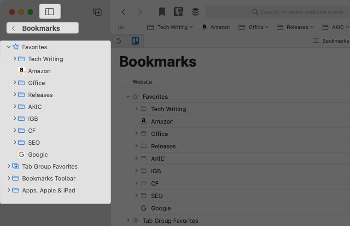Click the privacy shield page icon

click(x=178, y=11)
